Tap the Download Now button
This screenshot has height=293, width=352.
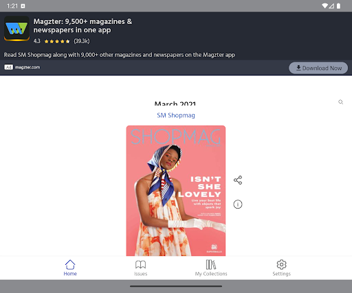(318, 68)
